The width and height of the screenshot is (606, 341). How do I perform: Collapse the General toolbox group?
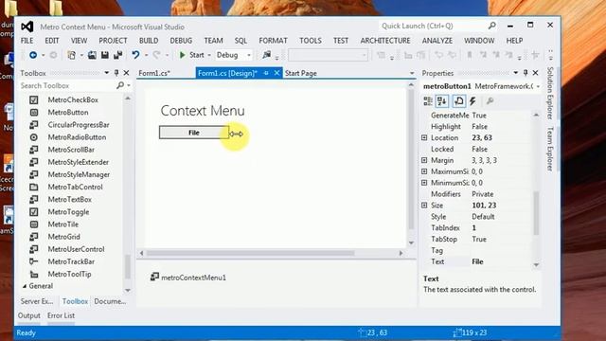coord(25,286)
